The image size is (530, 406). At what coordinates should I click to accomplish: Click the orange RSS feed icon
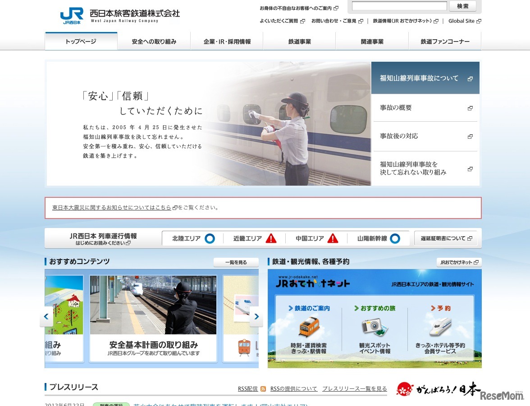click(x=263, y=389)
